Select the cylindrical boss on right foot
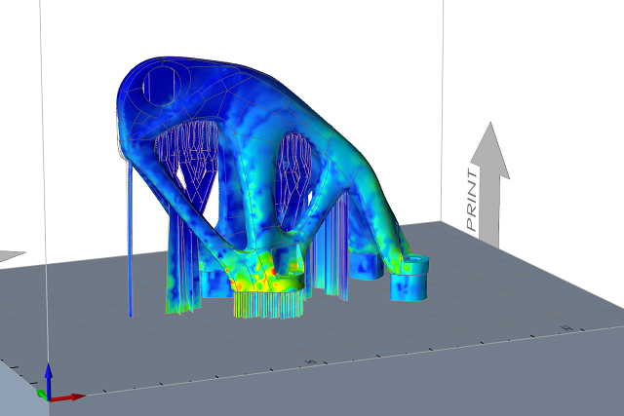The height and width of the screenshot is (416, 624). pyautogui.click(x=410, y=278)
